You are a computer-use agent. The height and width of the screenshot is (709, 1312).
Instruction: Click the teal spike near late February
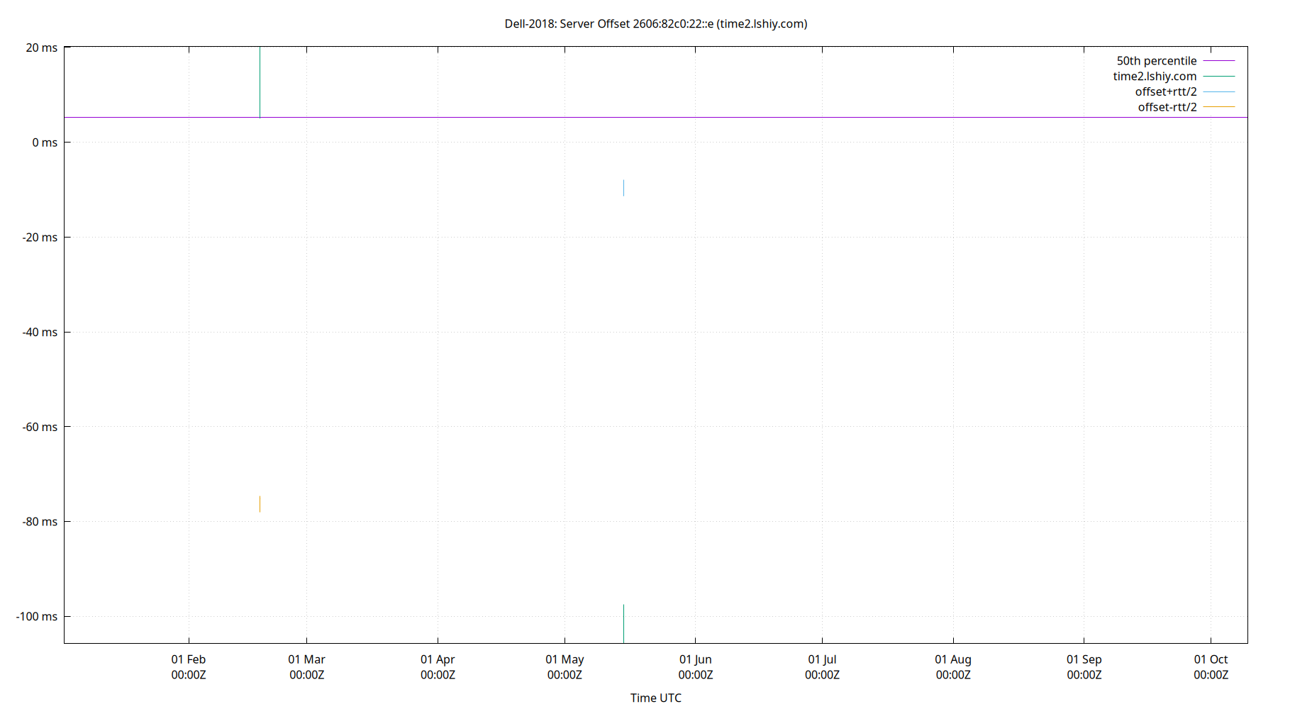(x=260, y=82)
